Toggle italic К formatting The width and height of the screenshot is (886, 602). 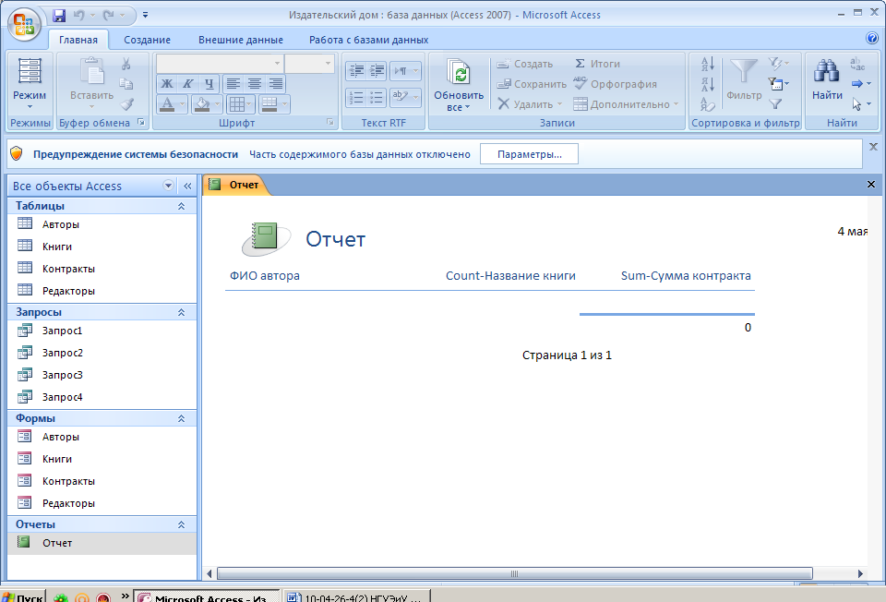(x=188, y=84)
